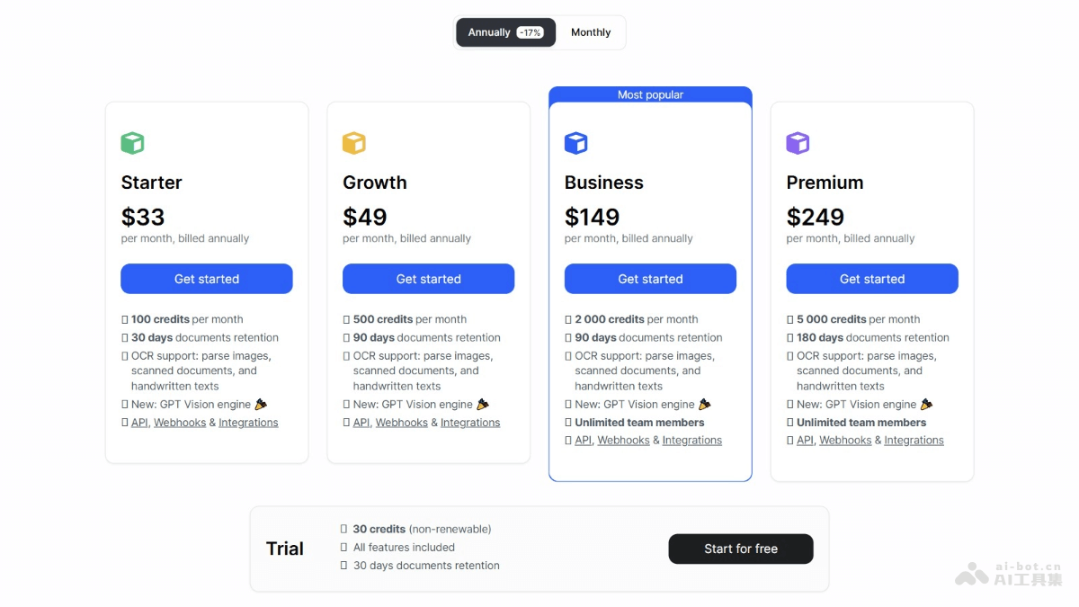Click the Monthly tab in the billing switcher
1079x607 pixels.
point(591,31)
